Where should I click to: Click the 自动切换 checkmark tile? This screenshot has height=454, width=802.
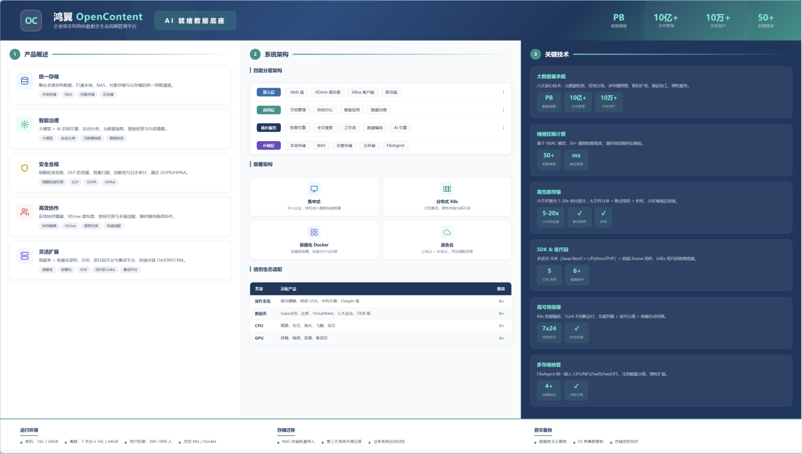576,331
